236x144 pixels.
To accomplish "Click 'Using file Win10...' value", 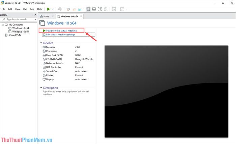I will [x=84, y=59].
